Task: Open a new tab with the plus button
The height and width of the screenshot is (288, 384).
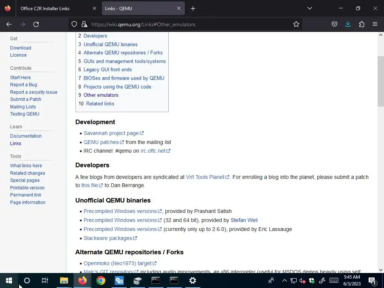Action: tap(193, 9)
